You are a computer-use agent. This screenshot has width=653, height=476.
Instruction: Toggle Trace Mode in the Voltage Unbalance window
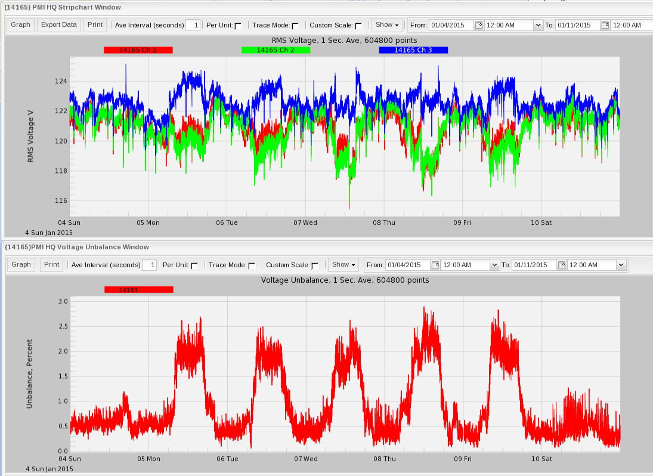pos(252,266)
